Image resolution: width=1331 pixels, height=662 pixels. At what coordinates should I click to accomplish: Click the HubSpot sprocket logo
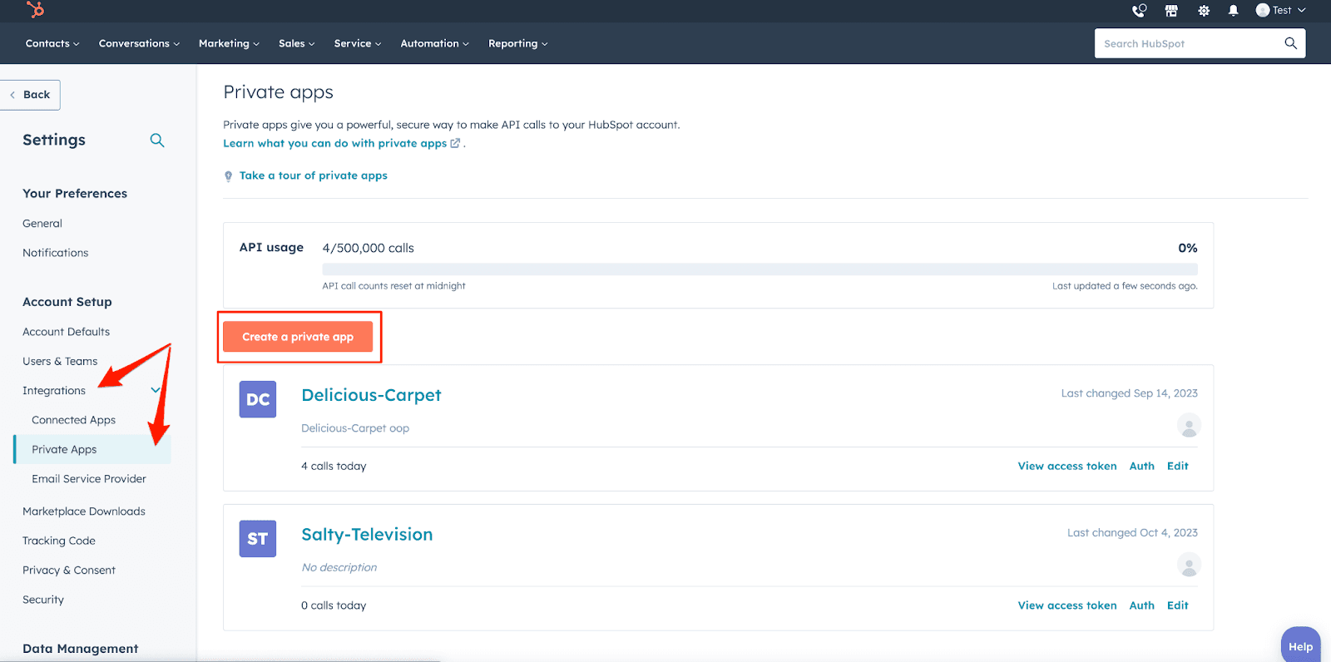tap(36, 10)
